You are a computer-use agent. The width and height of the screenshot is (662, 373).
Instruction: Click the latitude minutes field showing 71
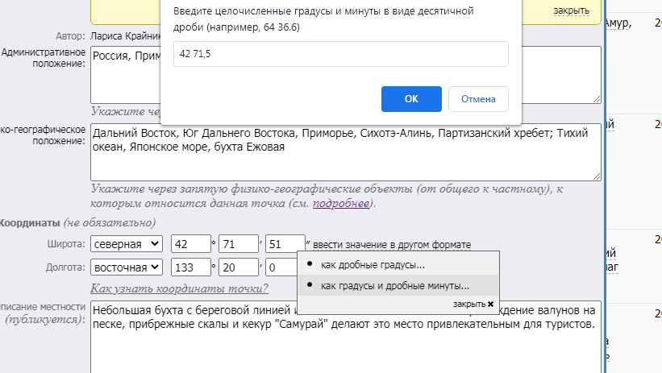(x=237, y=244)
